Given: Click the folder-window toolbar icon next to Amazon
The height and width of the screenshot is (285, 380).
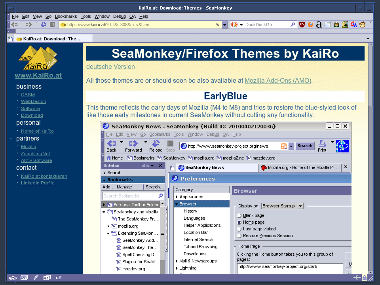Looking at the screenshot, I should click(x=328, y=25).
